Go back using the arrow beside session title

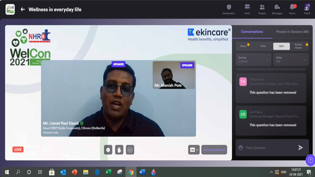pos(23,9)
